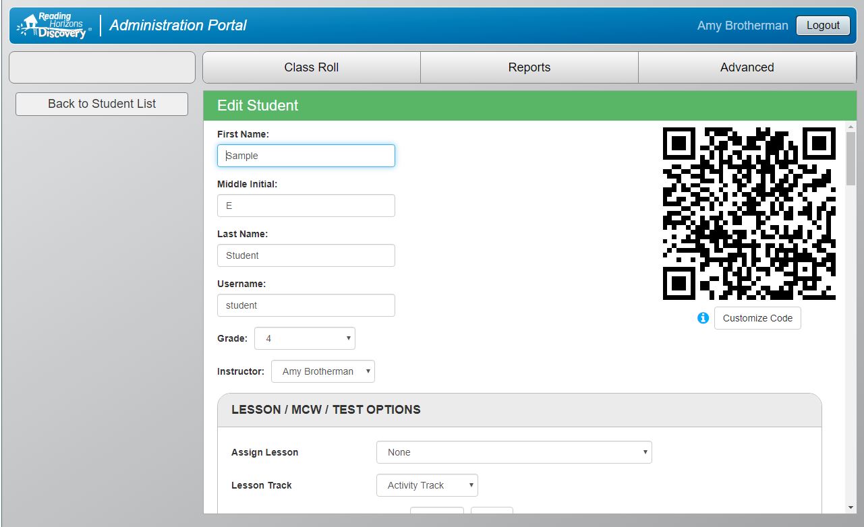Open the Assign Lesson dropdown
Image resolution: width=864 pixels, height=527 pixels.
pyautogui.click(x=513, y=452)
